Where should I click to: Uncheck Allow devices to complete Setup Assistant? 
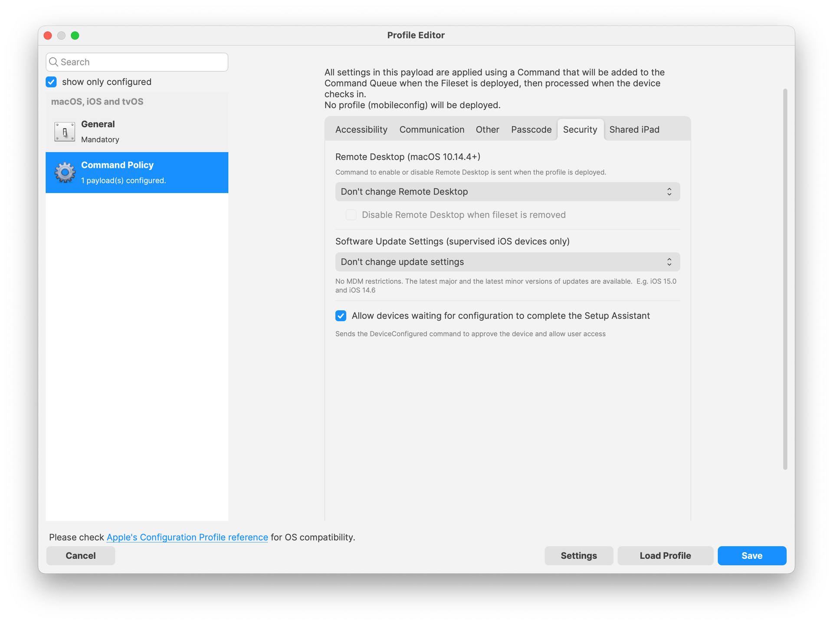point(341,316)
